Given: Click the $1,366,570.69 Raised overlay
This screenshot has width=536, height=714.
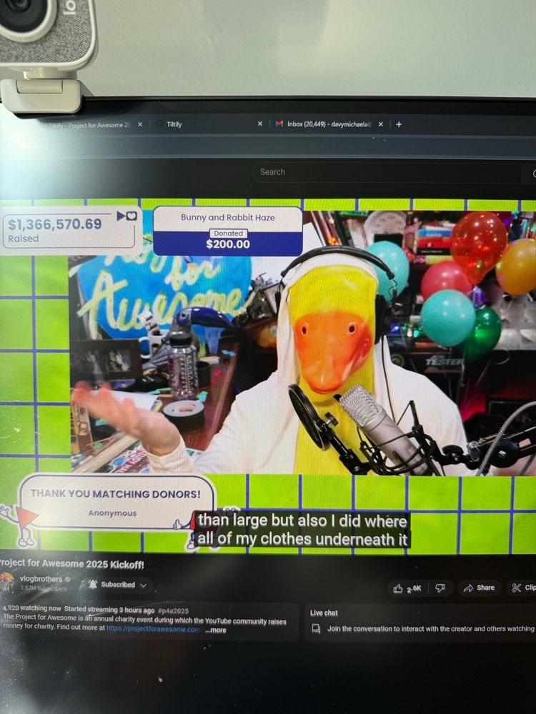Looking at the screenshot, I should click(x=69, y=231).
